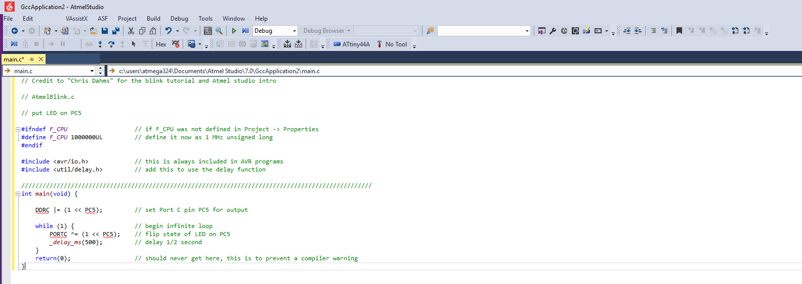Uncomment selected lines icon

(664, 31)
